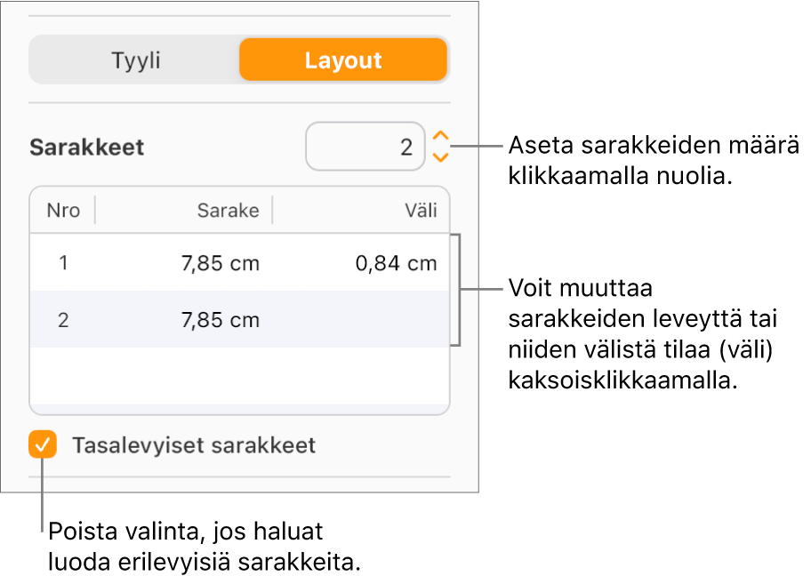This screenshot has height=584, width=811.
Task: Open the column count stepper control
Action: 440,147
